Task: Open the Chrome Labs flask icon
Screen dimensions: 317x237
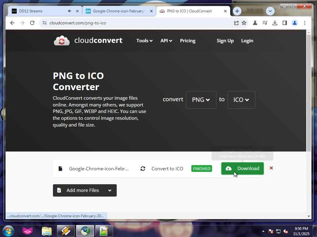Action: [x=255, y=23]
